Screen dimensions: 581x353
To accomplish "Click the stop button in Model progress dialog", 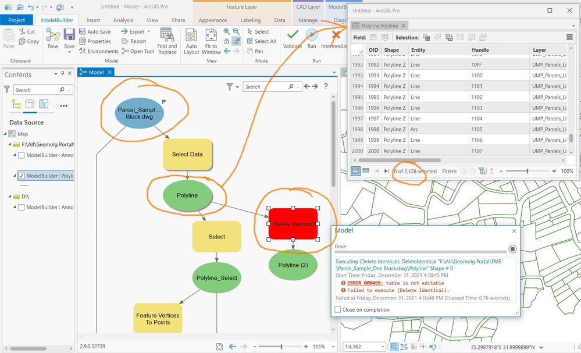I will (512, 249).
